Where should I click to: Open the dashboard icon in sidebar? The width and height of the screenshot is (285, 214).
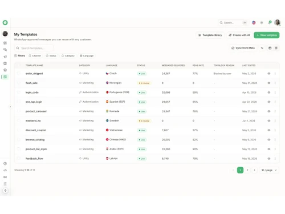point(5,43)
